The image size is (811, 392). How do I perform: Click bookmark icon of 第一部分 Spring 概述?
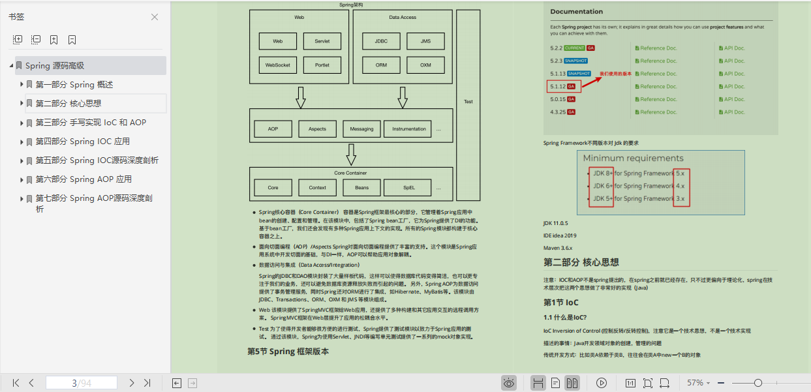click(29, 85)
